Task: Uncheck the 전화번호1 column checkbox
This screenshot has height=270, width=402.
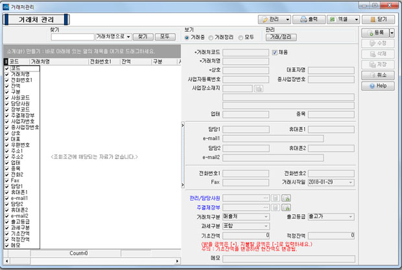Action: 7,79
